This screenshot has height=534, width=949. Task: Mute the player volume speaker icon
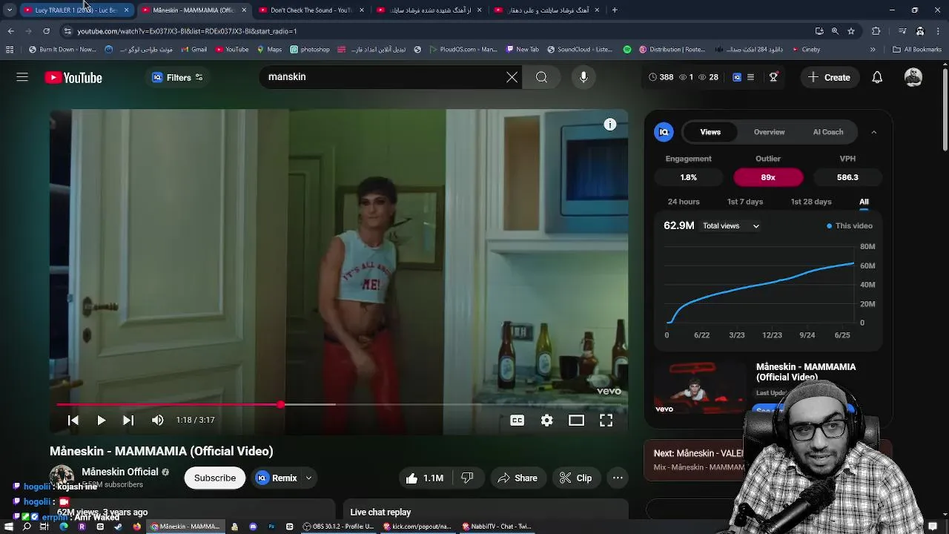157,420
